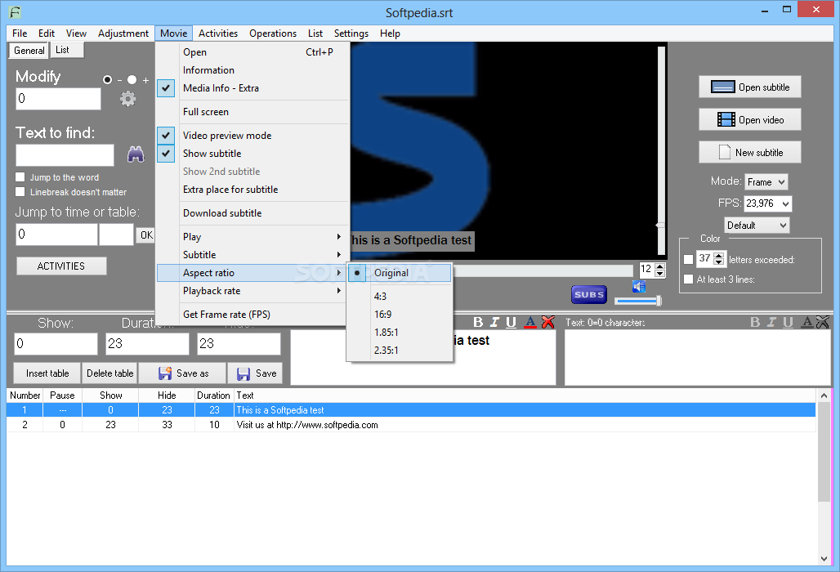
Task: Enable Linebreak doesn't matter checkbox
Action: (20, 192)
